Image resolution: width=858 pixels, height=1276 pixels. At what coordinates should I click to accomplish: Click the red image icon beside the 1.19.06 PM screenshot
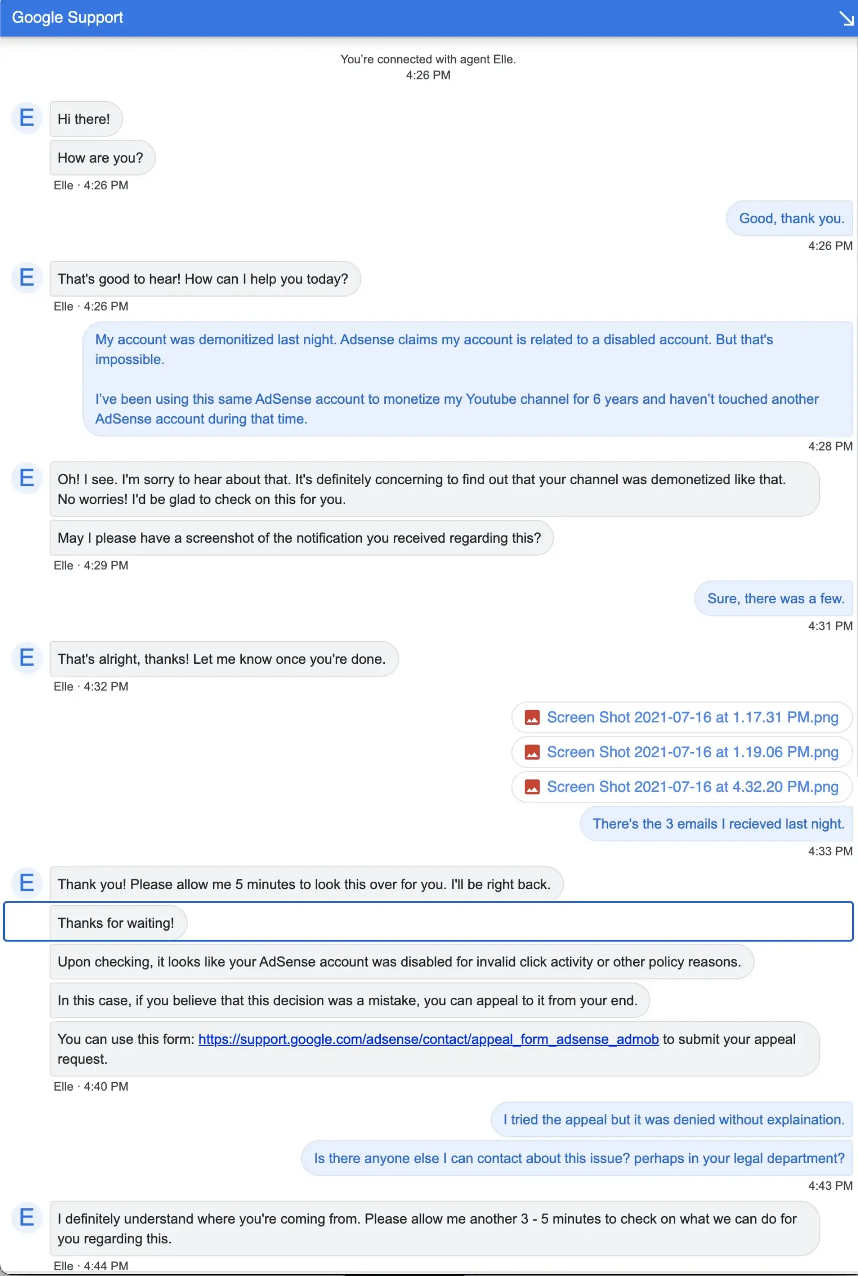click(x=532, y=752)
